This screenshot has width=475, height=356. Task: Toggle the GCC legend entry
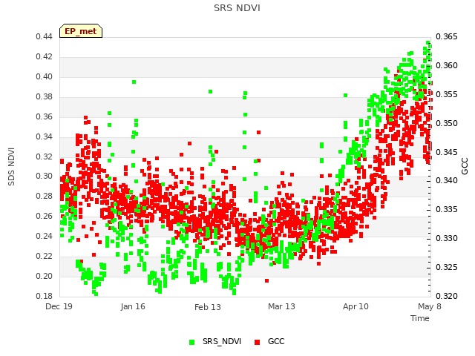click(269, 341)
